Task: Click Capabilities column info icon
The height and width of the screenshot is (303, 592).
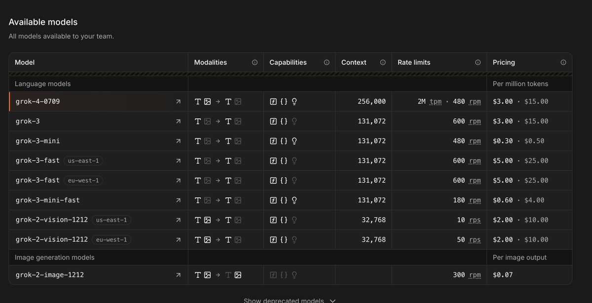Action: pos(327,63)
